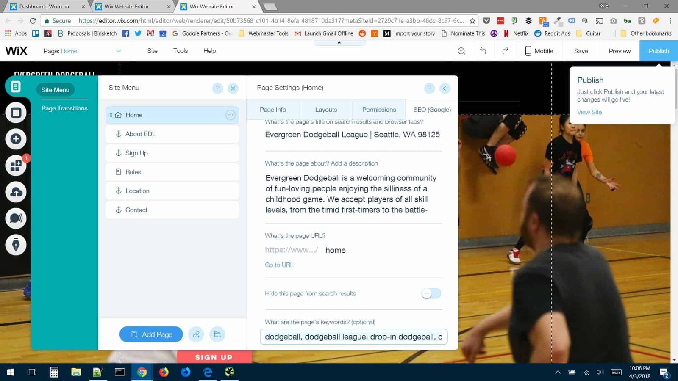Open the Wix Chat sidebar icon

coord(16,218)
